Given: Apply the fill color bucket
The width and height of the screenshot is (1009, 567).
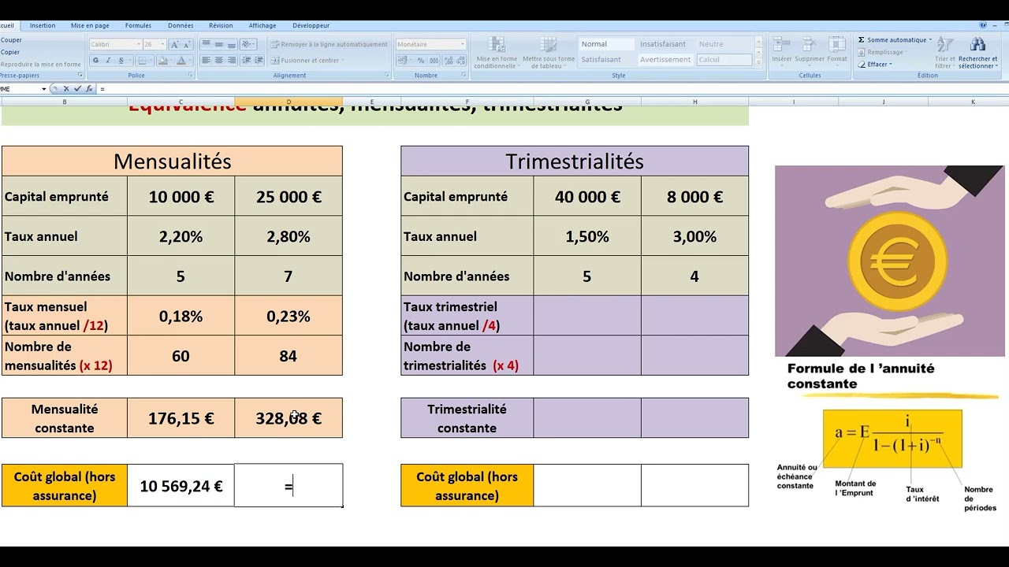Looking at the screenshot, I should [163, 61].
